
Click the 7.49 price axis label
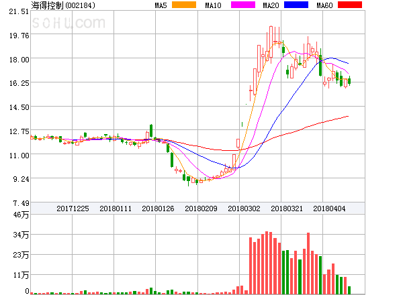pos(21,203)
